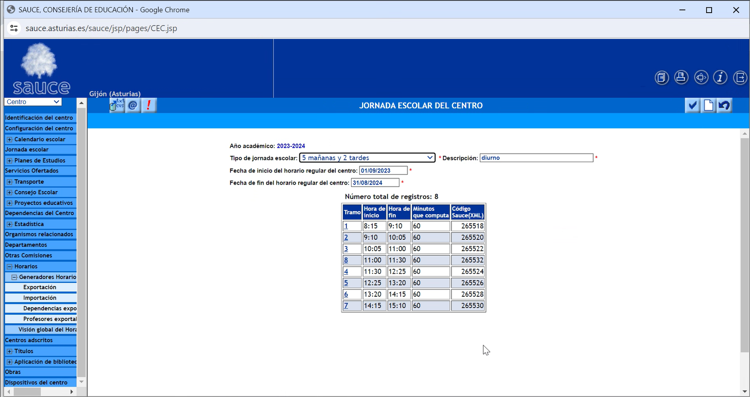Go back with the undo arrow icon
Screen dimensions: 750x397
tap(724, 106)
